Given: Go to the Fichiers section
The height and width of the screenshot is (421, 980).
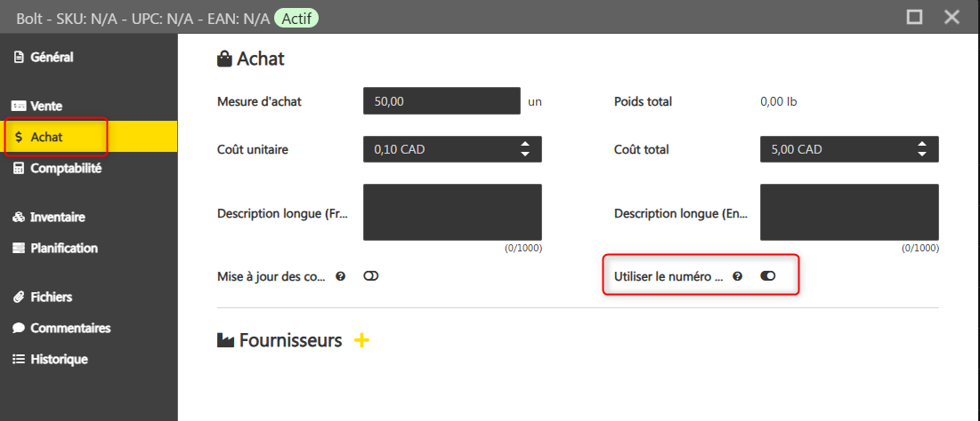Looking at the screenshot, I should pos(51,297).
